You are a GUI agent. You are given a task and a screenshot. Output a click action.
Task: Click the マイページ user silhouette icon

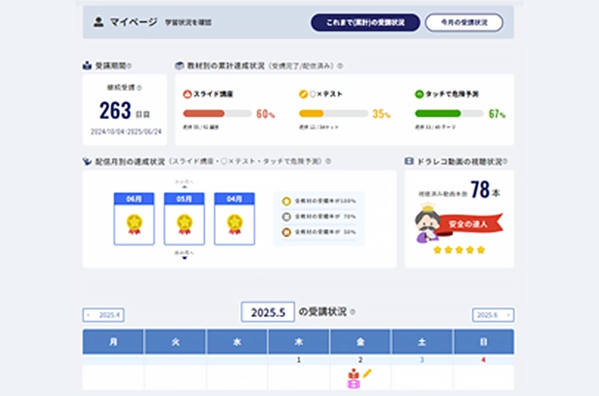[x=99, y=22]
